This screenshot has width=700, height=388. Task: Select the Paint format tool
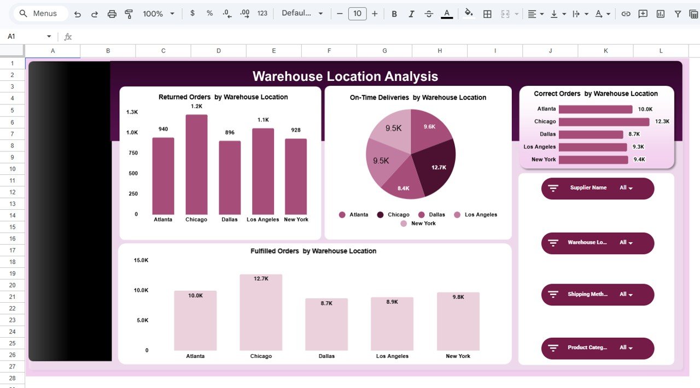coord(129,13)
